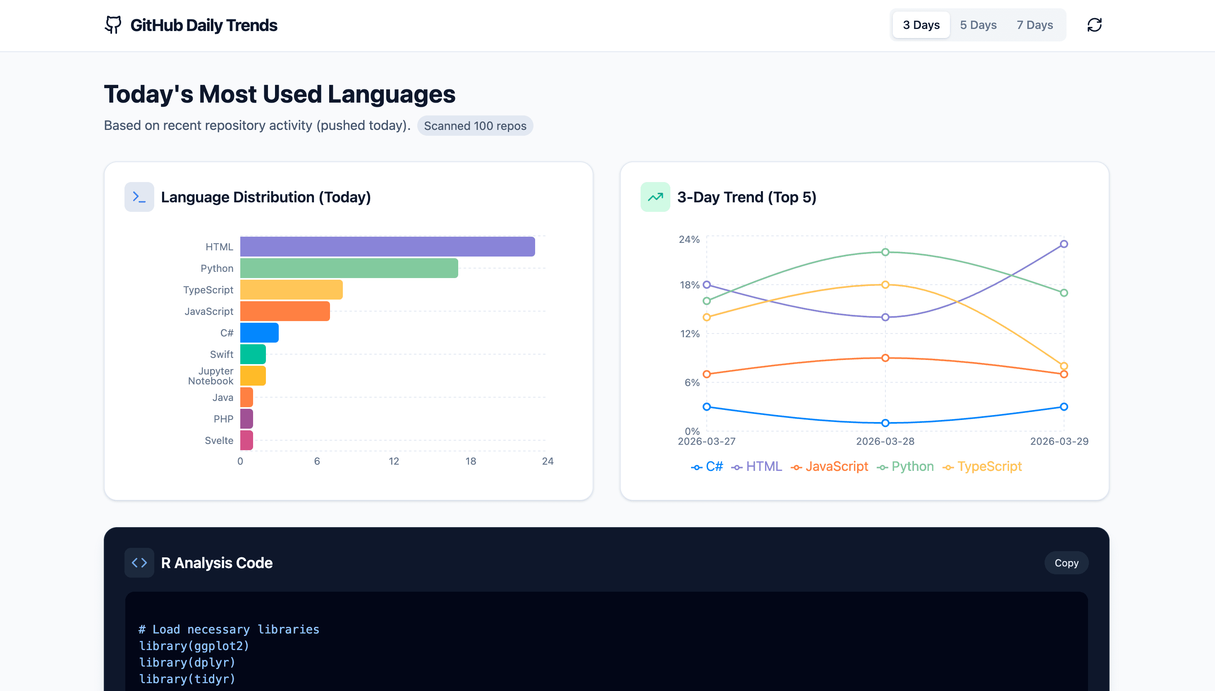Click the HTML data point on 2026-03-29
This screenshot has height=691, width=1215.
point(1064,243)
